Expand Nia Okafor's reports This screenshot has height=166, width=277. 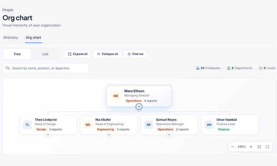click(109, 135)
